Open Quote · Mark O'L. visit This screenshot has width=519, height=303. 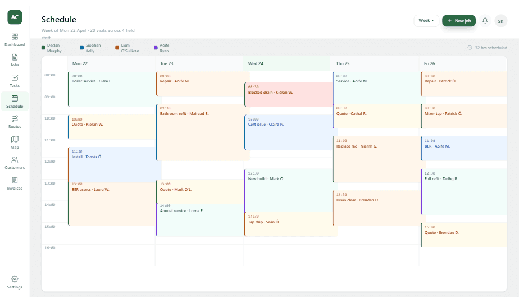tap(199, 192)
